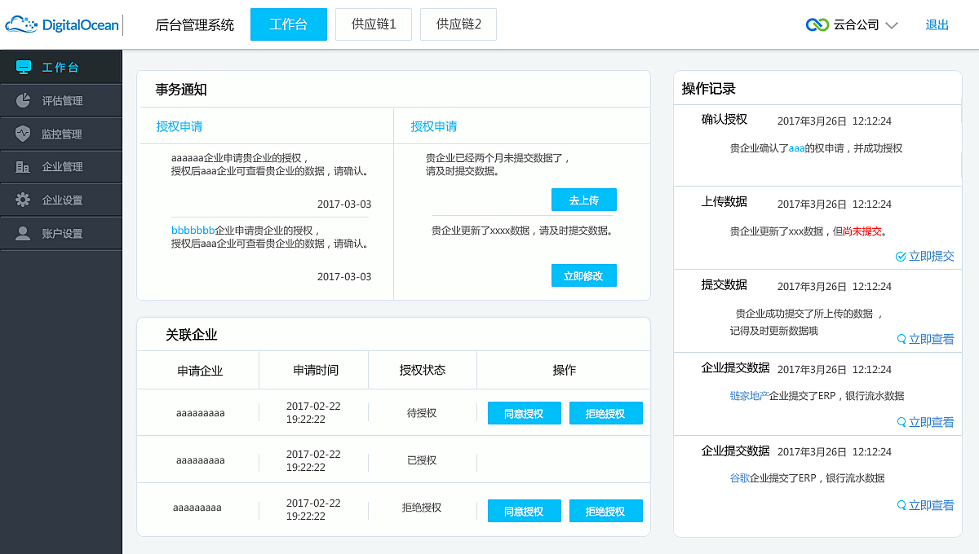Click the 授权状态 column header

[423, 370]
